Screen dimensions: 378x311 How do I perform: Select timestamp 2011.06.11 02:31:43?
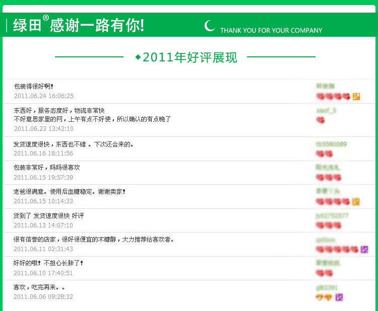pyautogui.click(x=43, y=249)
